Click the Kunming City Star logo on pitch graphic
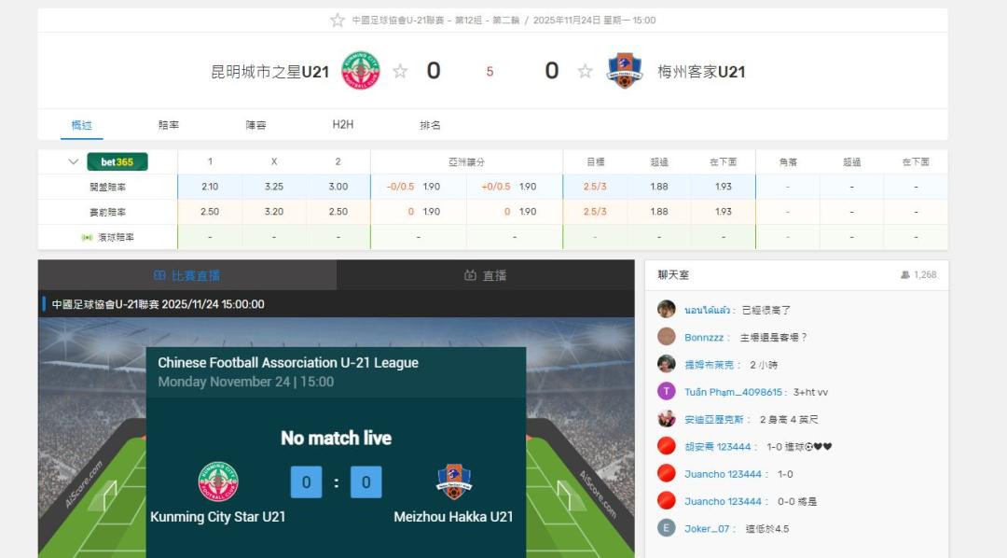This screenshot has width=1007, height=558. coord(218,481)
